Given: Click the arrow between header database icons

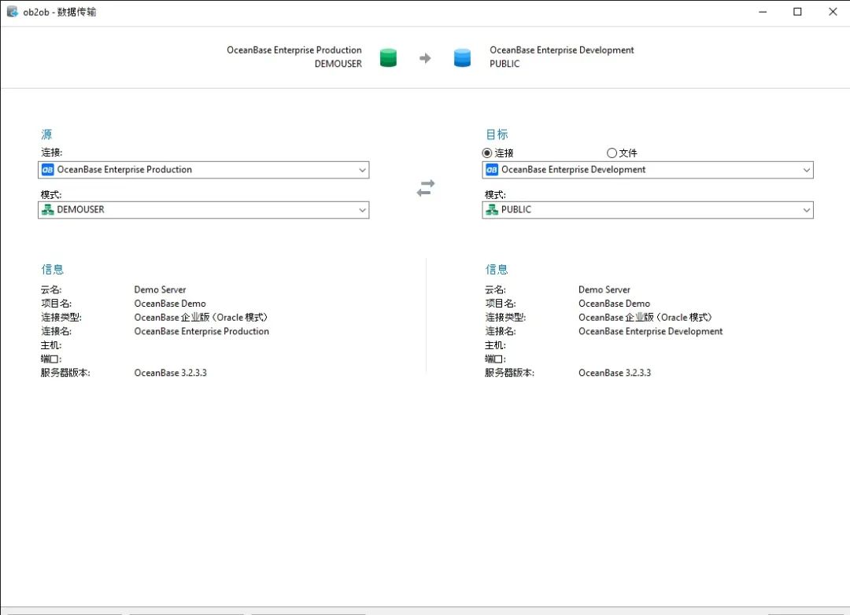Looking at the screenshot, I should [x=425, y=58].
